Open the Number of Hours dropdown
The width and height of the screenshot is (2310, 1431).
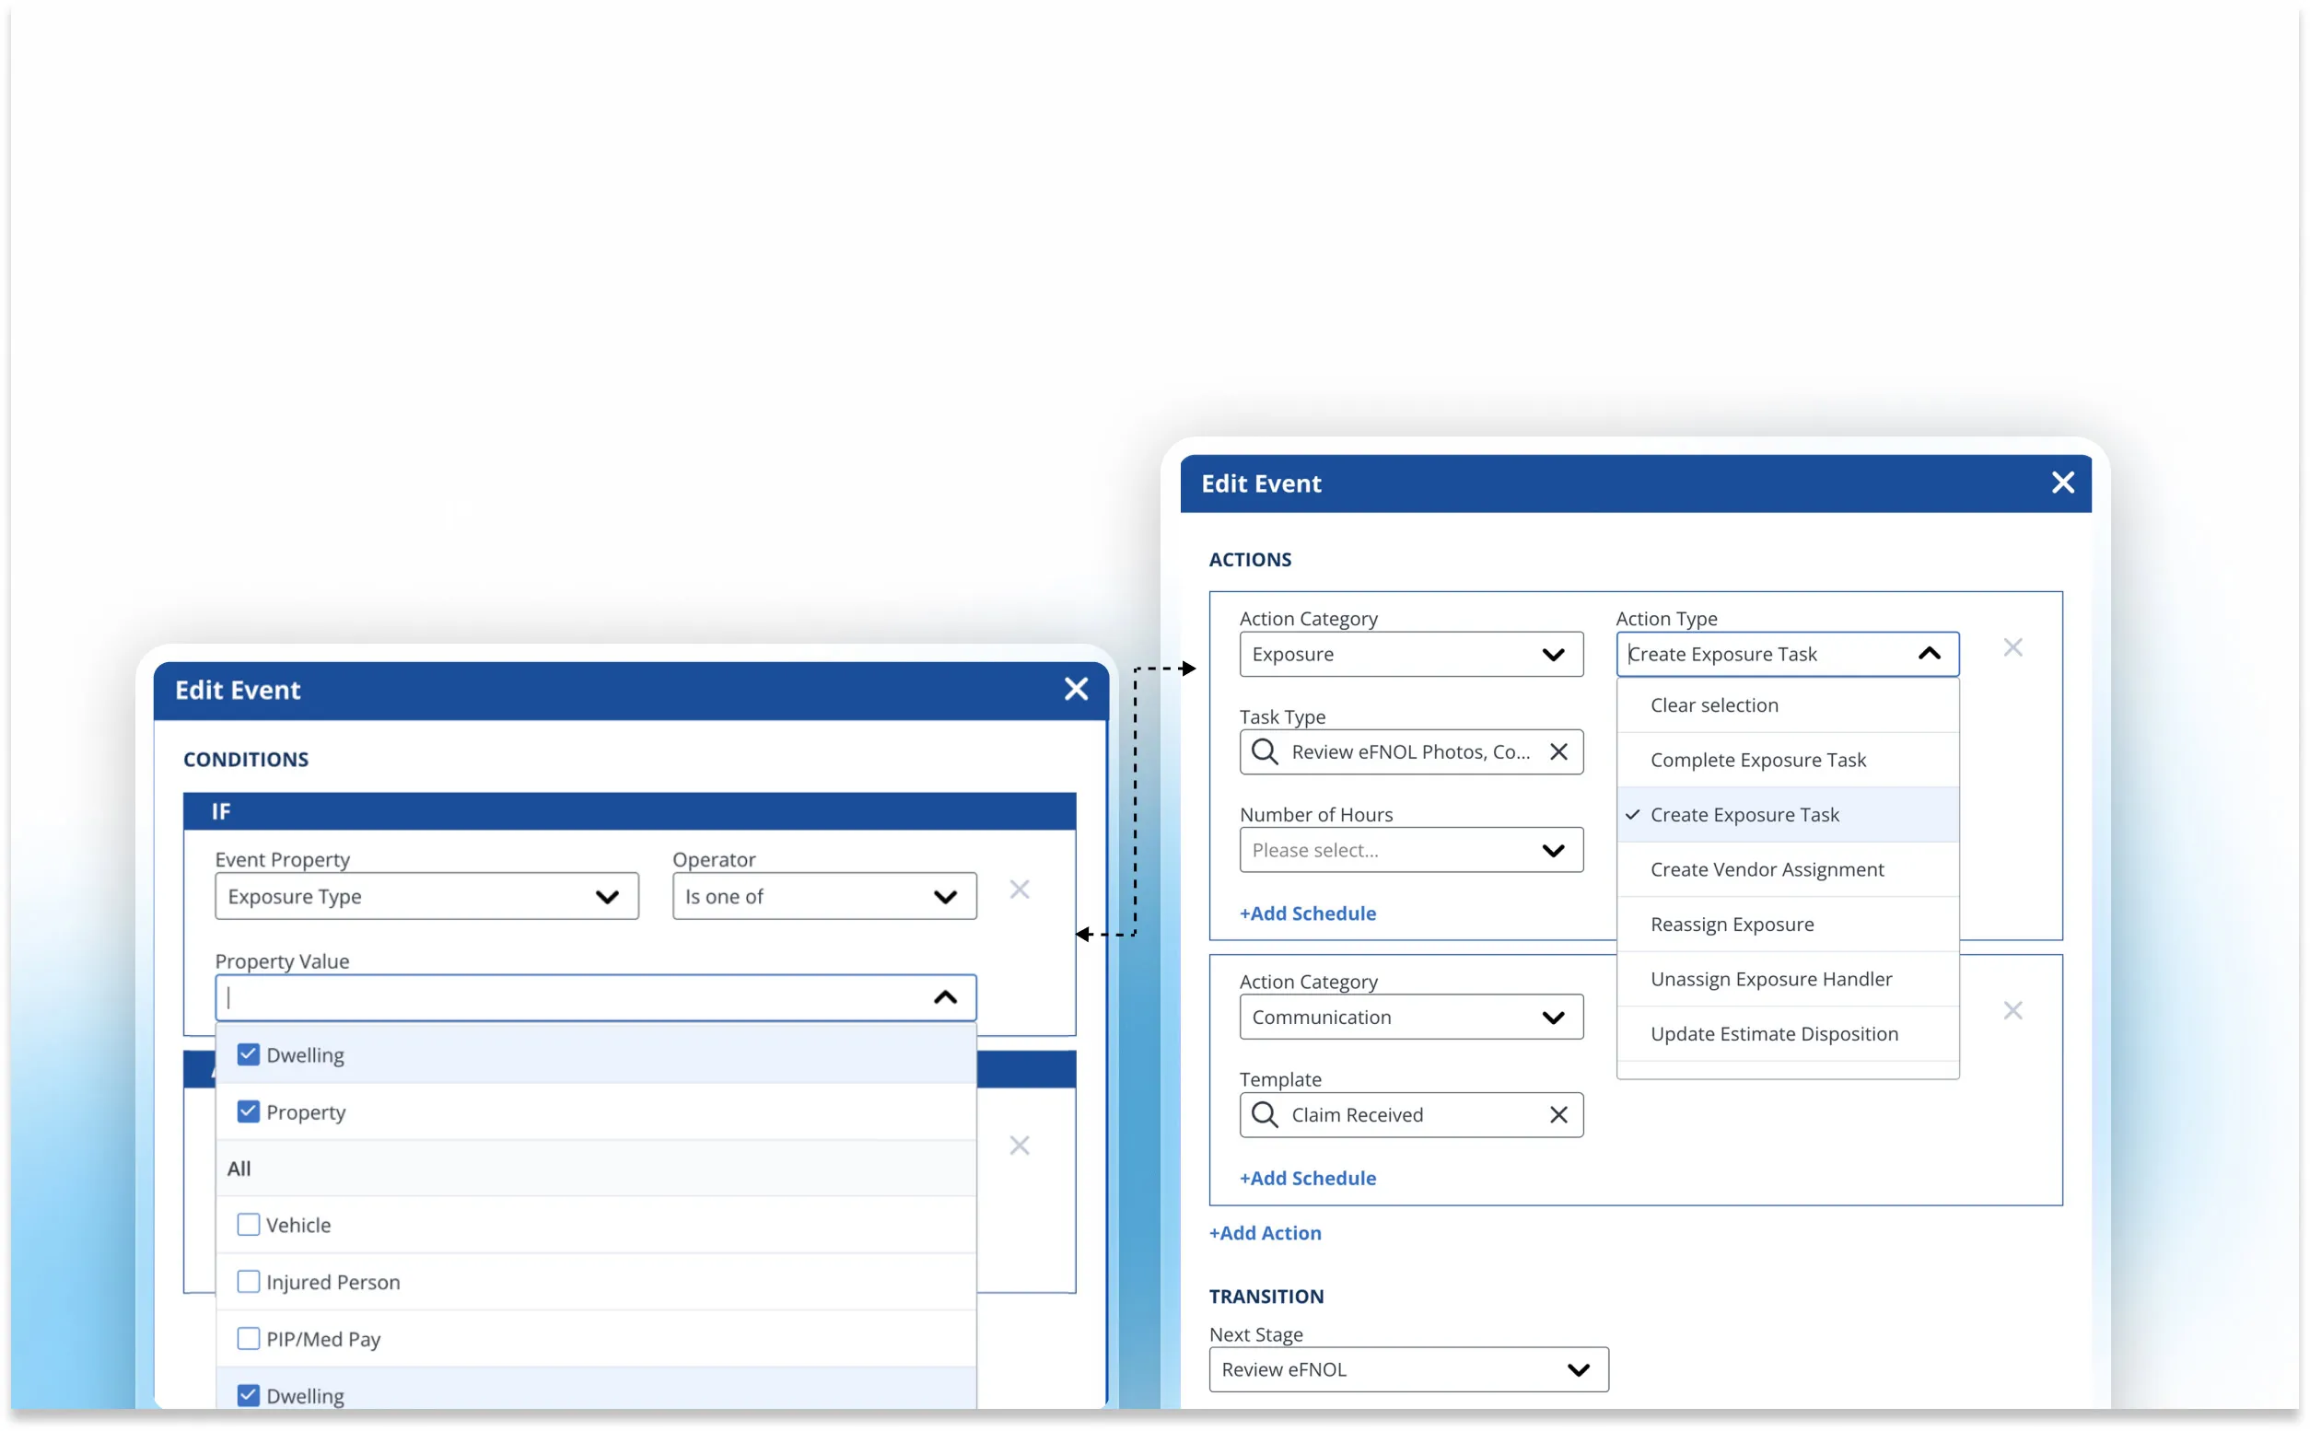[x=1410, y=850]
